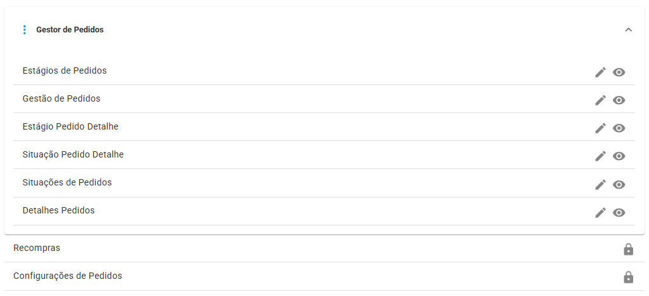Click the edit pencil for Estágio Pedido Detalhe
Image resolution: width=649 pixels, height=296 pixels.
[600, 128]
